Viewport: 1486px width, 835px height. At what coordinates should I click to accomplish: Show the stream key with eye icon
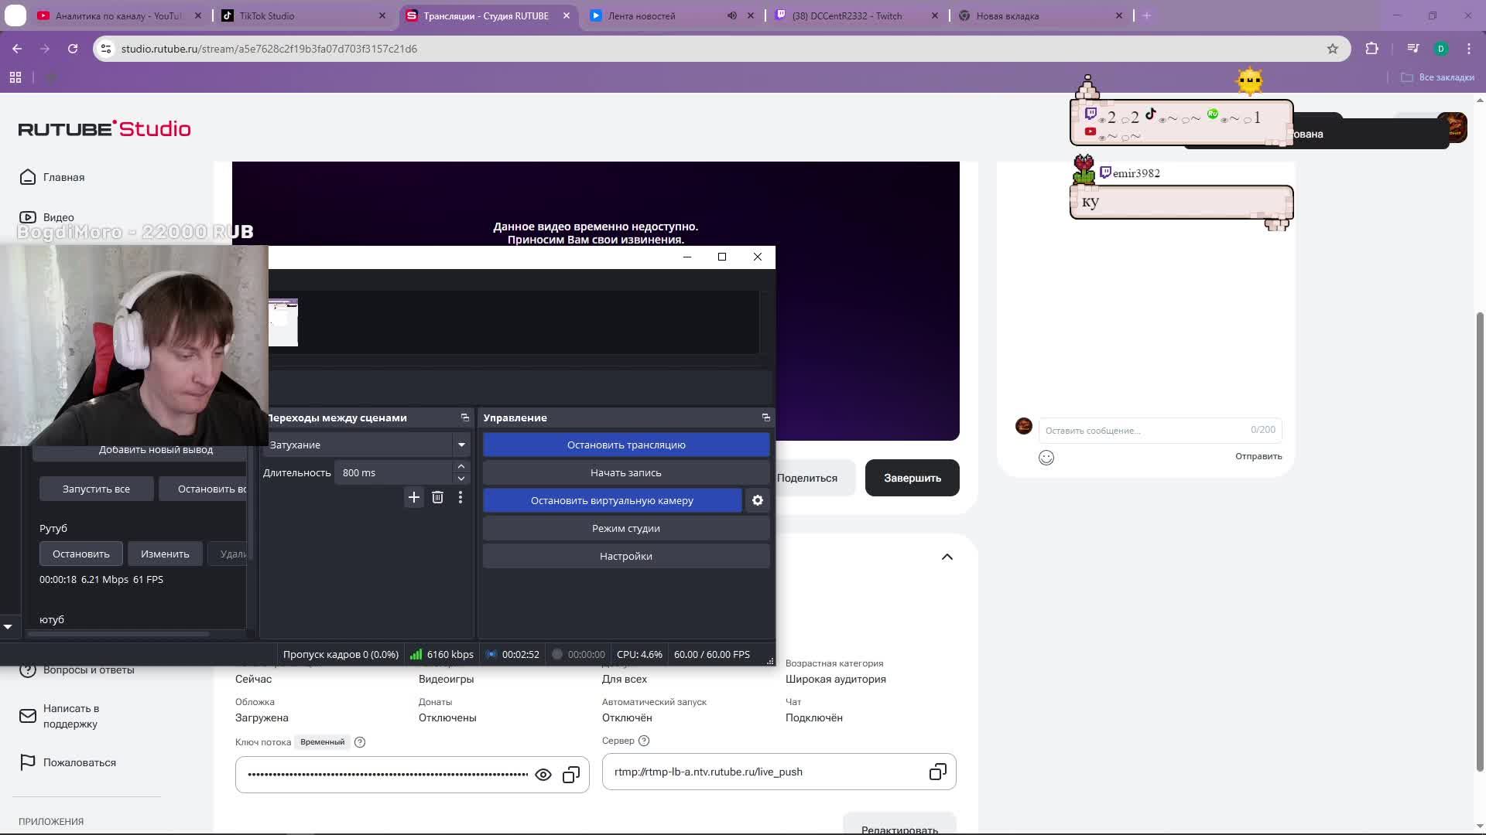(543, 775)
